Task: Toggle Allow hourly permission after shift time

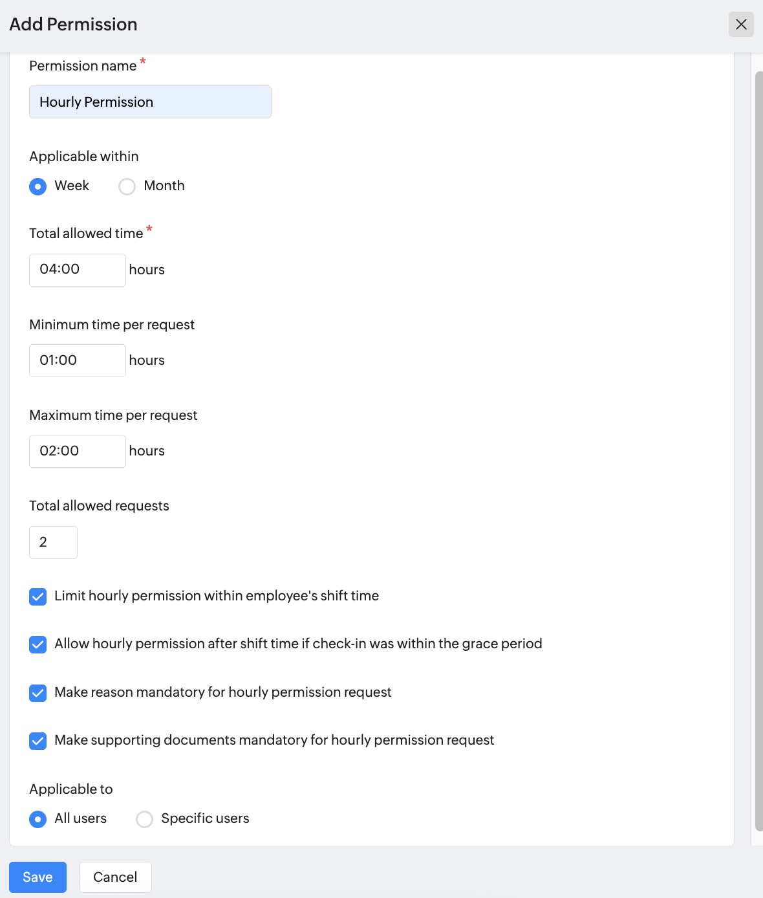Action: pos(38,644)
